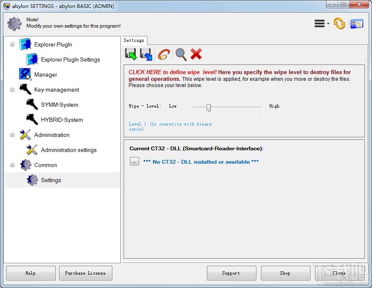Open HYBRID-System tree item

(x=62, y=120)
